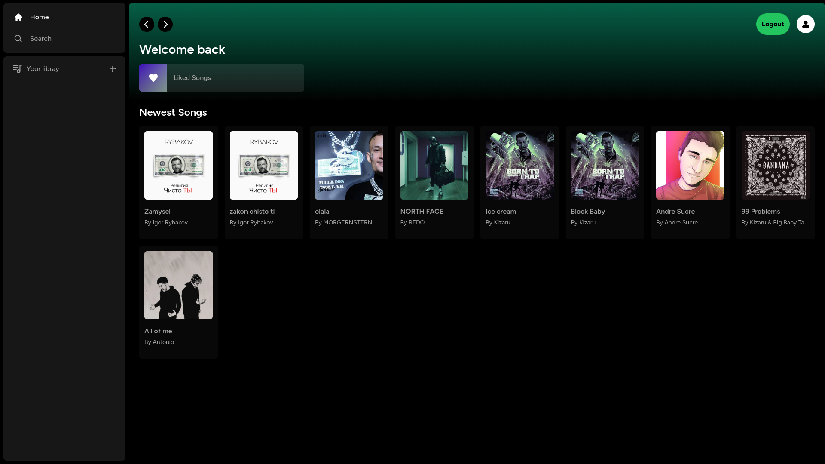Screen dimensions: 825x464
Task: Click the Block Baby song title
Action: [x=588, y=212]
